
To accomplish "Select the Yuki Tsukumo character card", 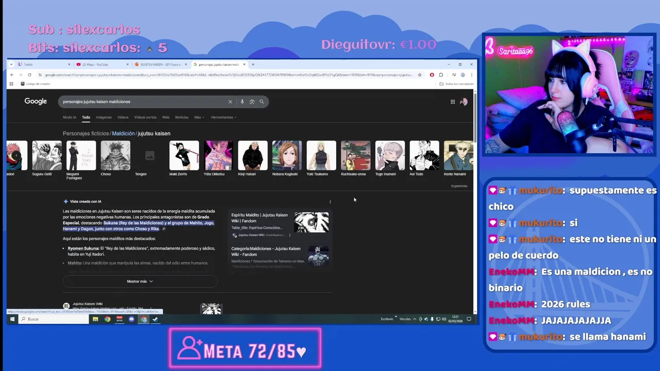I will tap(321, 158).
